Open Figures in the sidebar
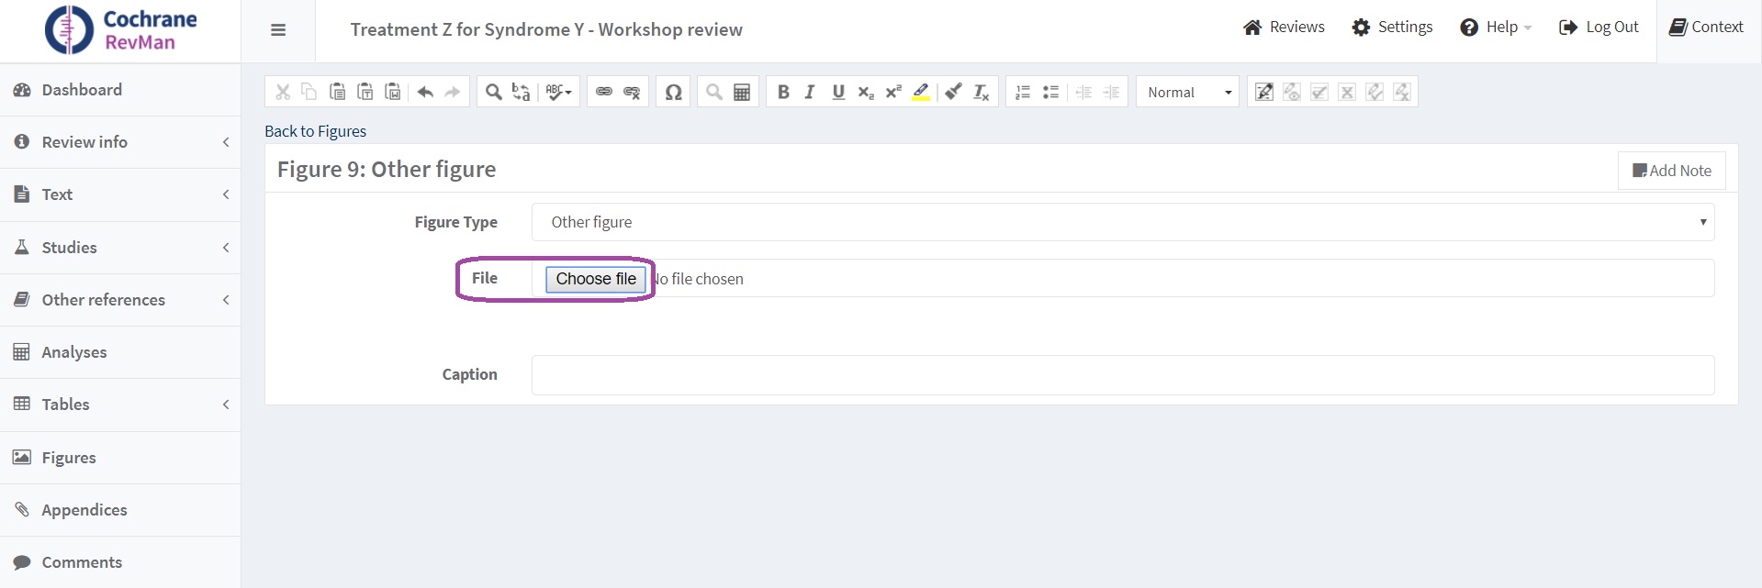 coord(69,458)
